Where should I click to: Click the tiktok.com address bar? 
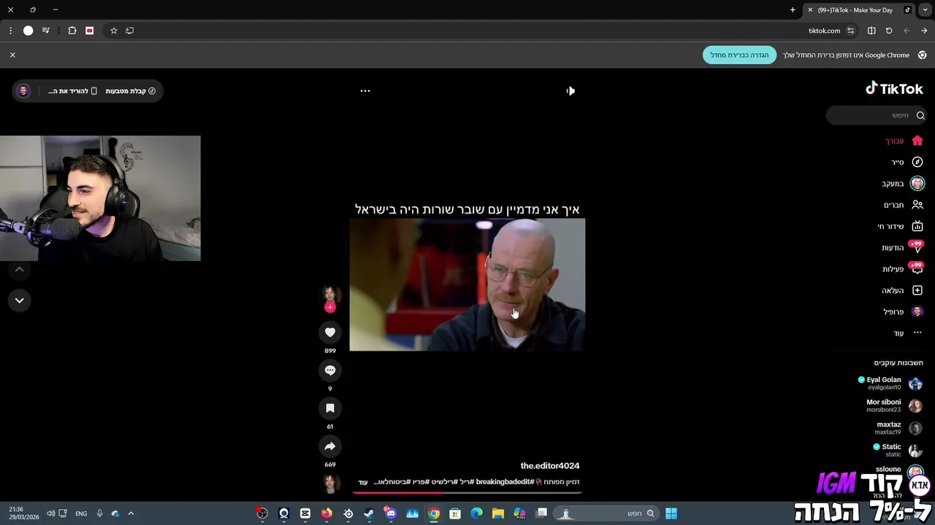pyautogui.click(x=482, y=31)
